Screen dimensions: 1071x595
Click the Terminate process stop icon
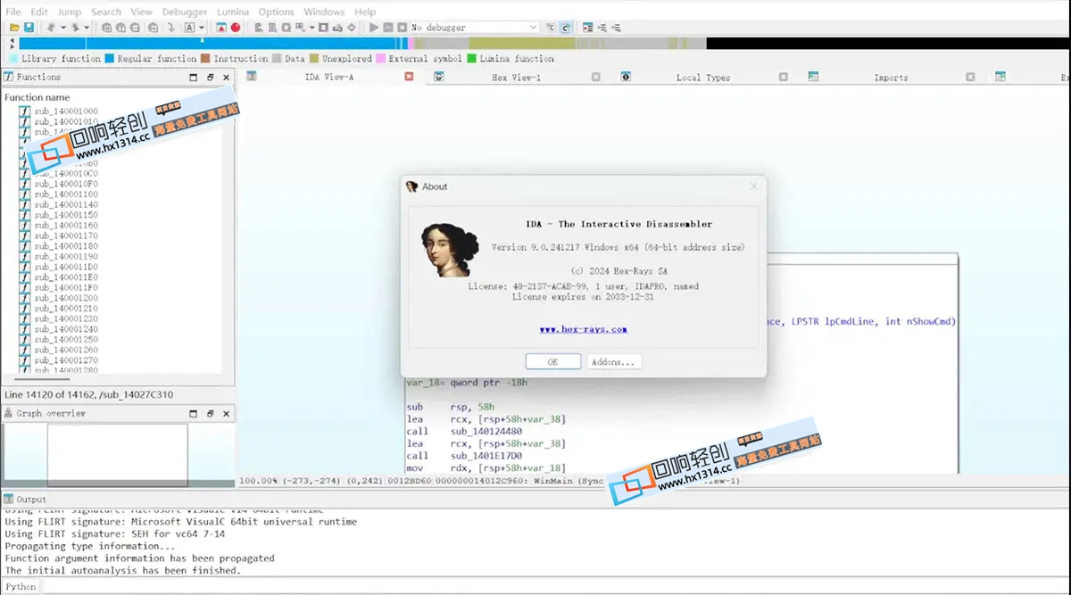click(402, 28)
